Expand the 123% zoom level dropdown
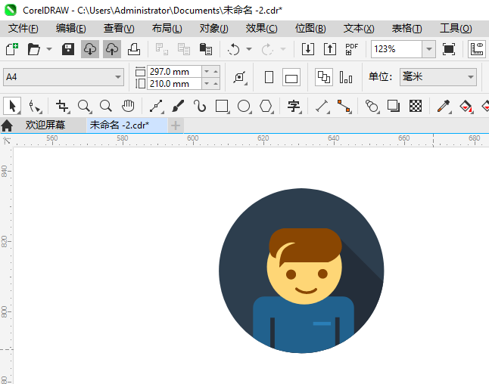 point(428,49)
